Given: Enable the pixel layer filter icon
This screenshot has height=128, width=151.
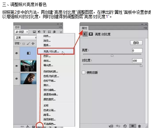Looking at the screenshot, I should [x=34, y=32].
